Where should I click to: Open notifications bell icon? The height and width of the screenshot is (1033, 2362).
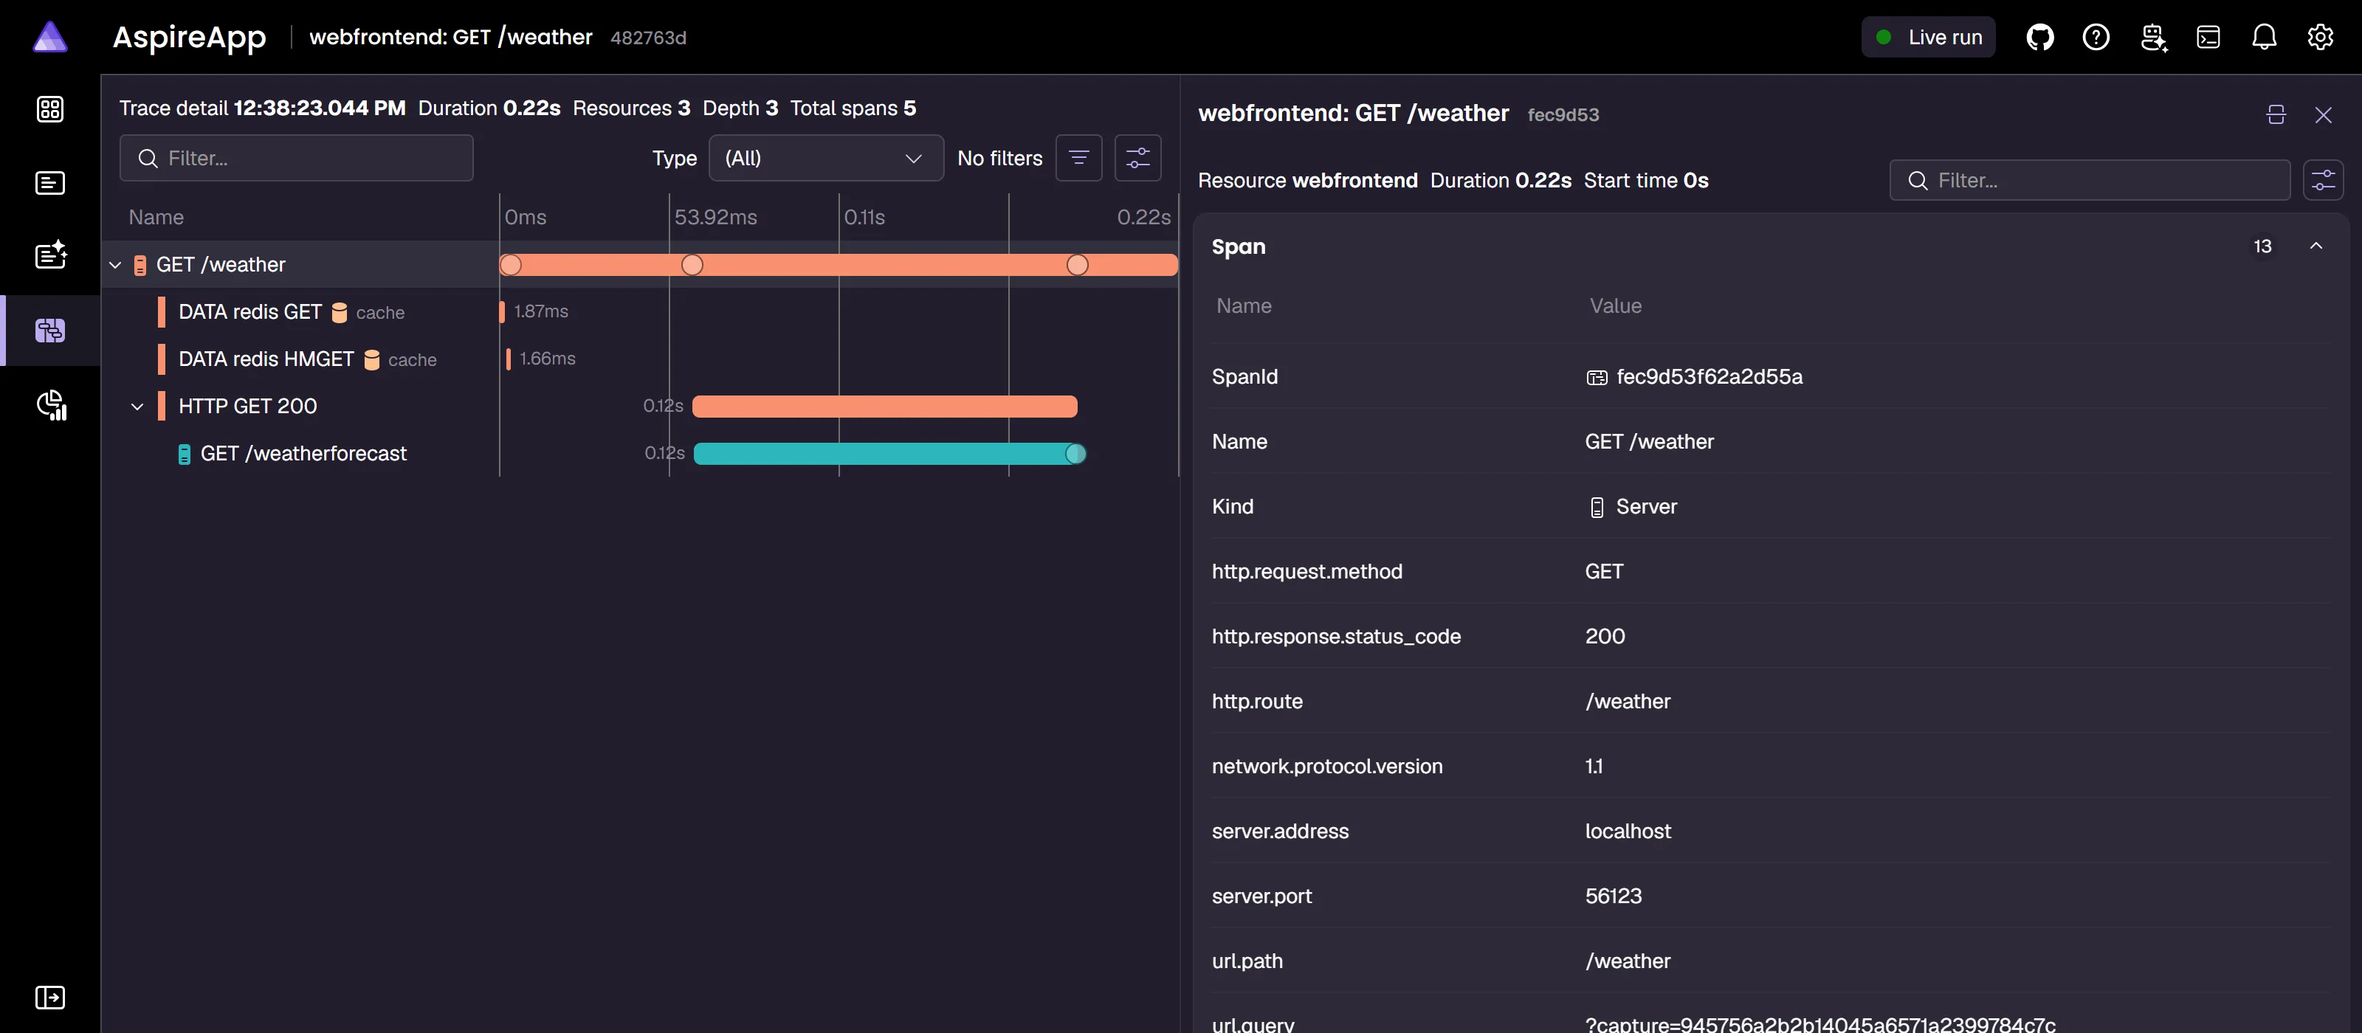2264,38
